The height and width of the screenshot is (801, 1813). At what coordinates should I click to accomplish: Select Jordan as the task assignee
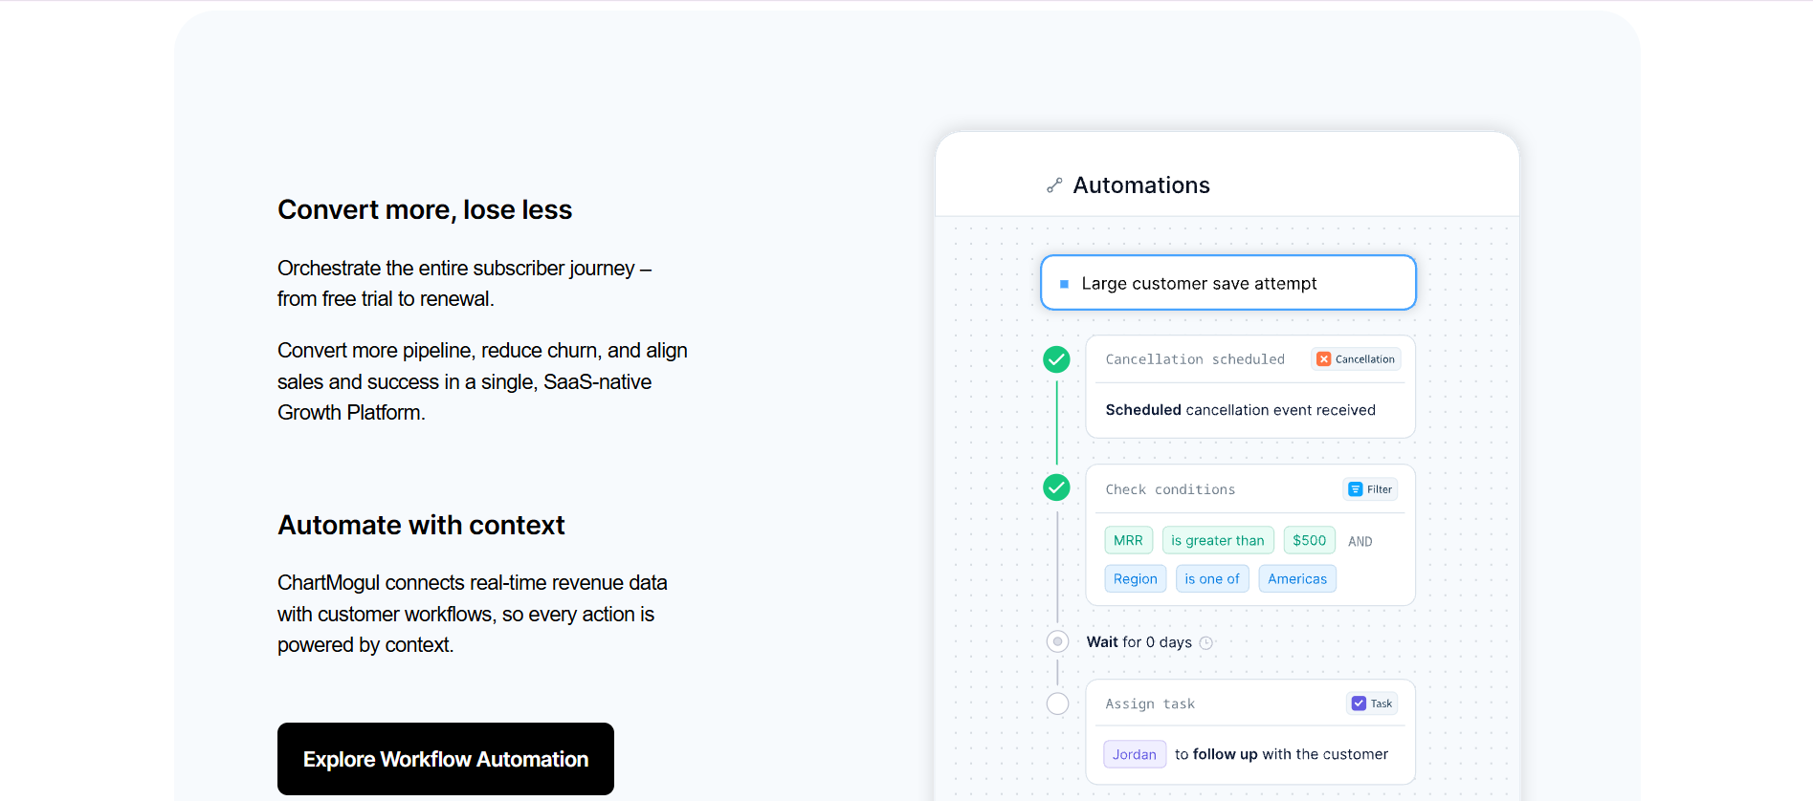[x=1134, y=754]
